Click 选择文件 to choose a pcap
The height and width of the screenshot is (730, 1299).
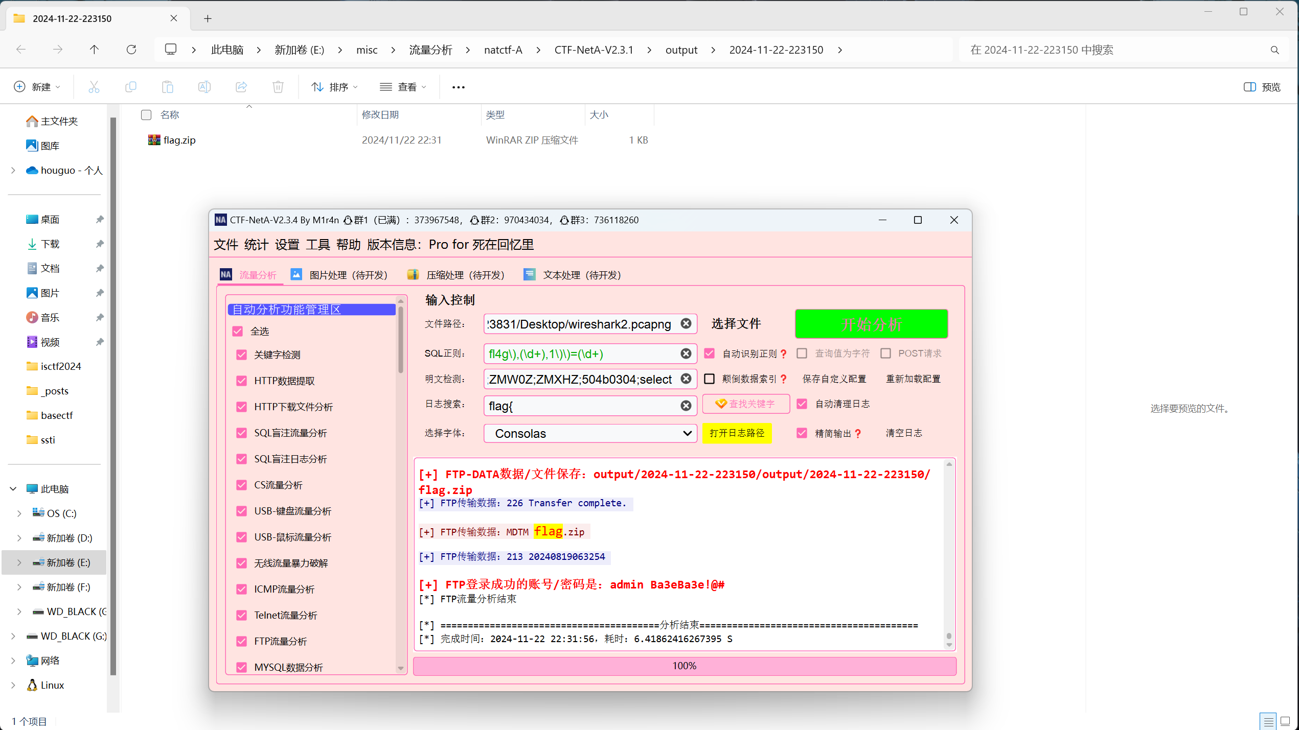(736, 324)
